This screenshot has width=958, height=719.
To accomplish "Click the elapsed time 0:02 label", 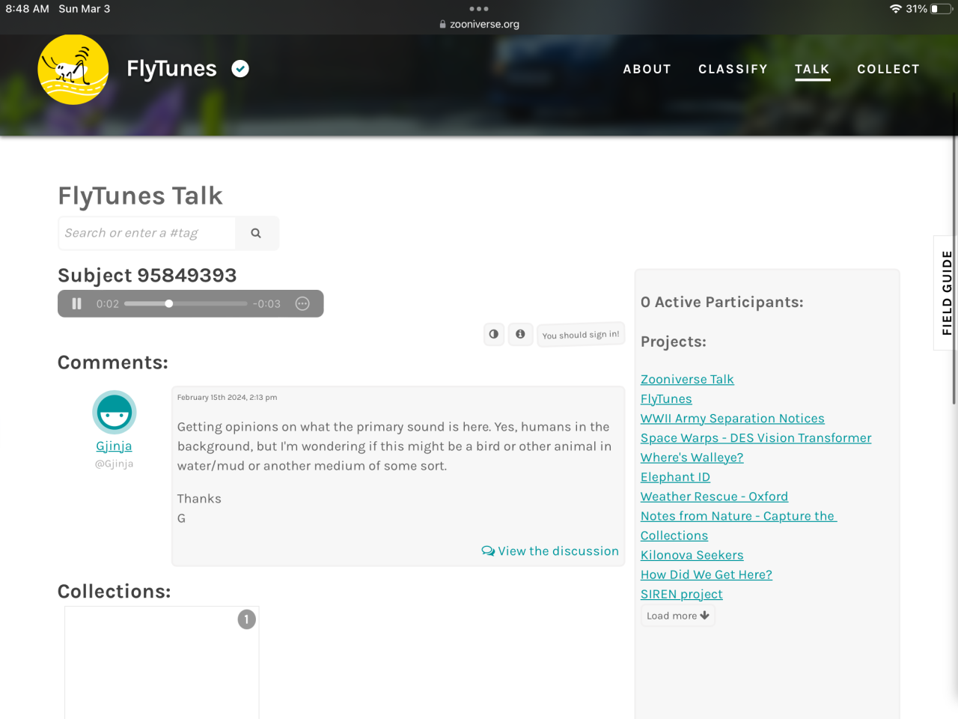I will 108,303.
